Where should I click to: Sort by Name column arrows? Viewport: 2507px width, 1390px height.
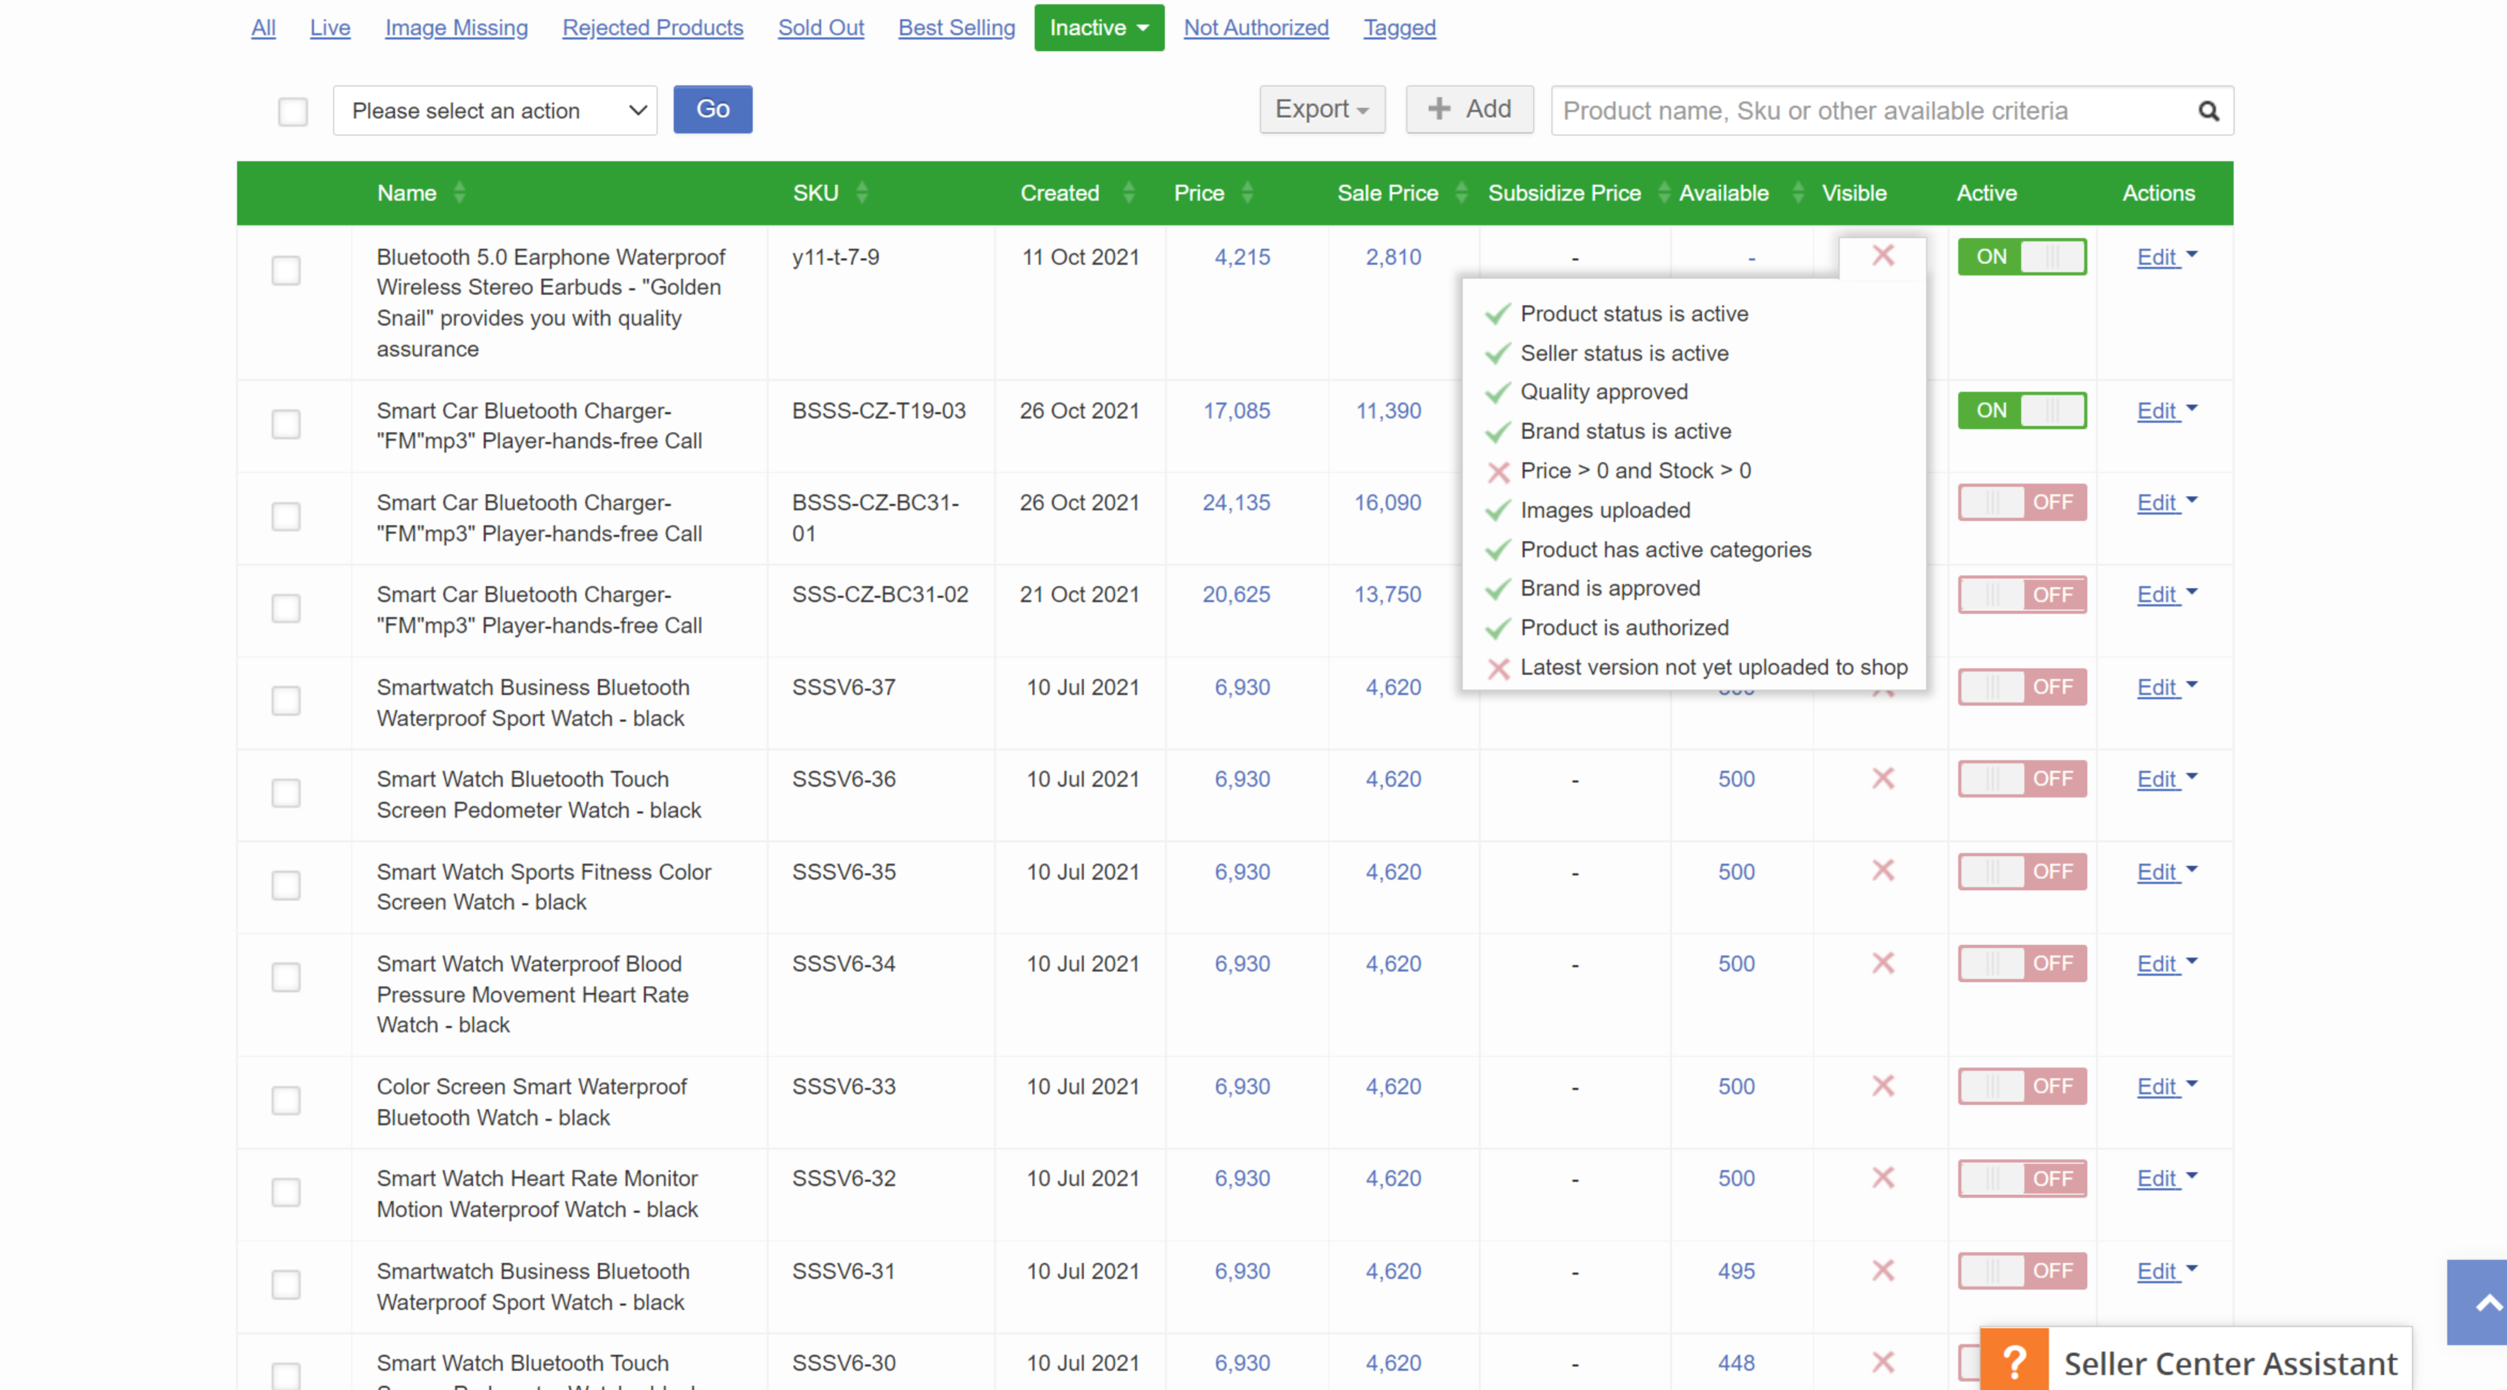click(x=459, y=193)
